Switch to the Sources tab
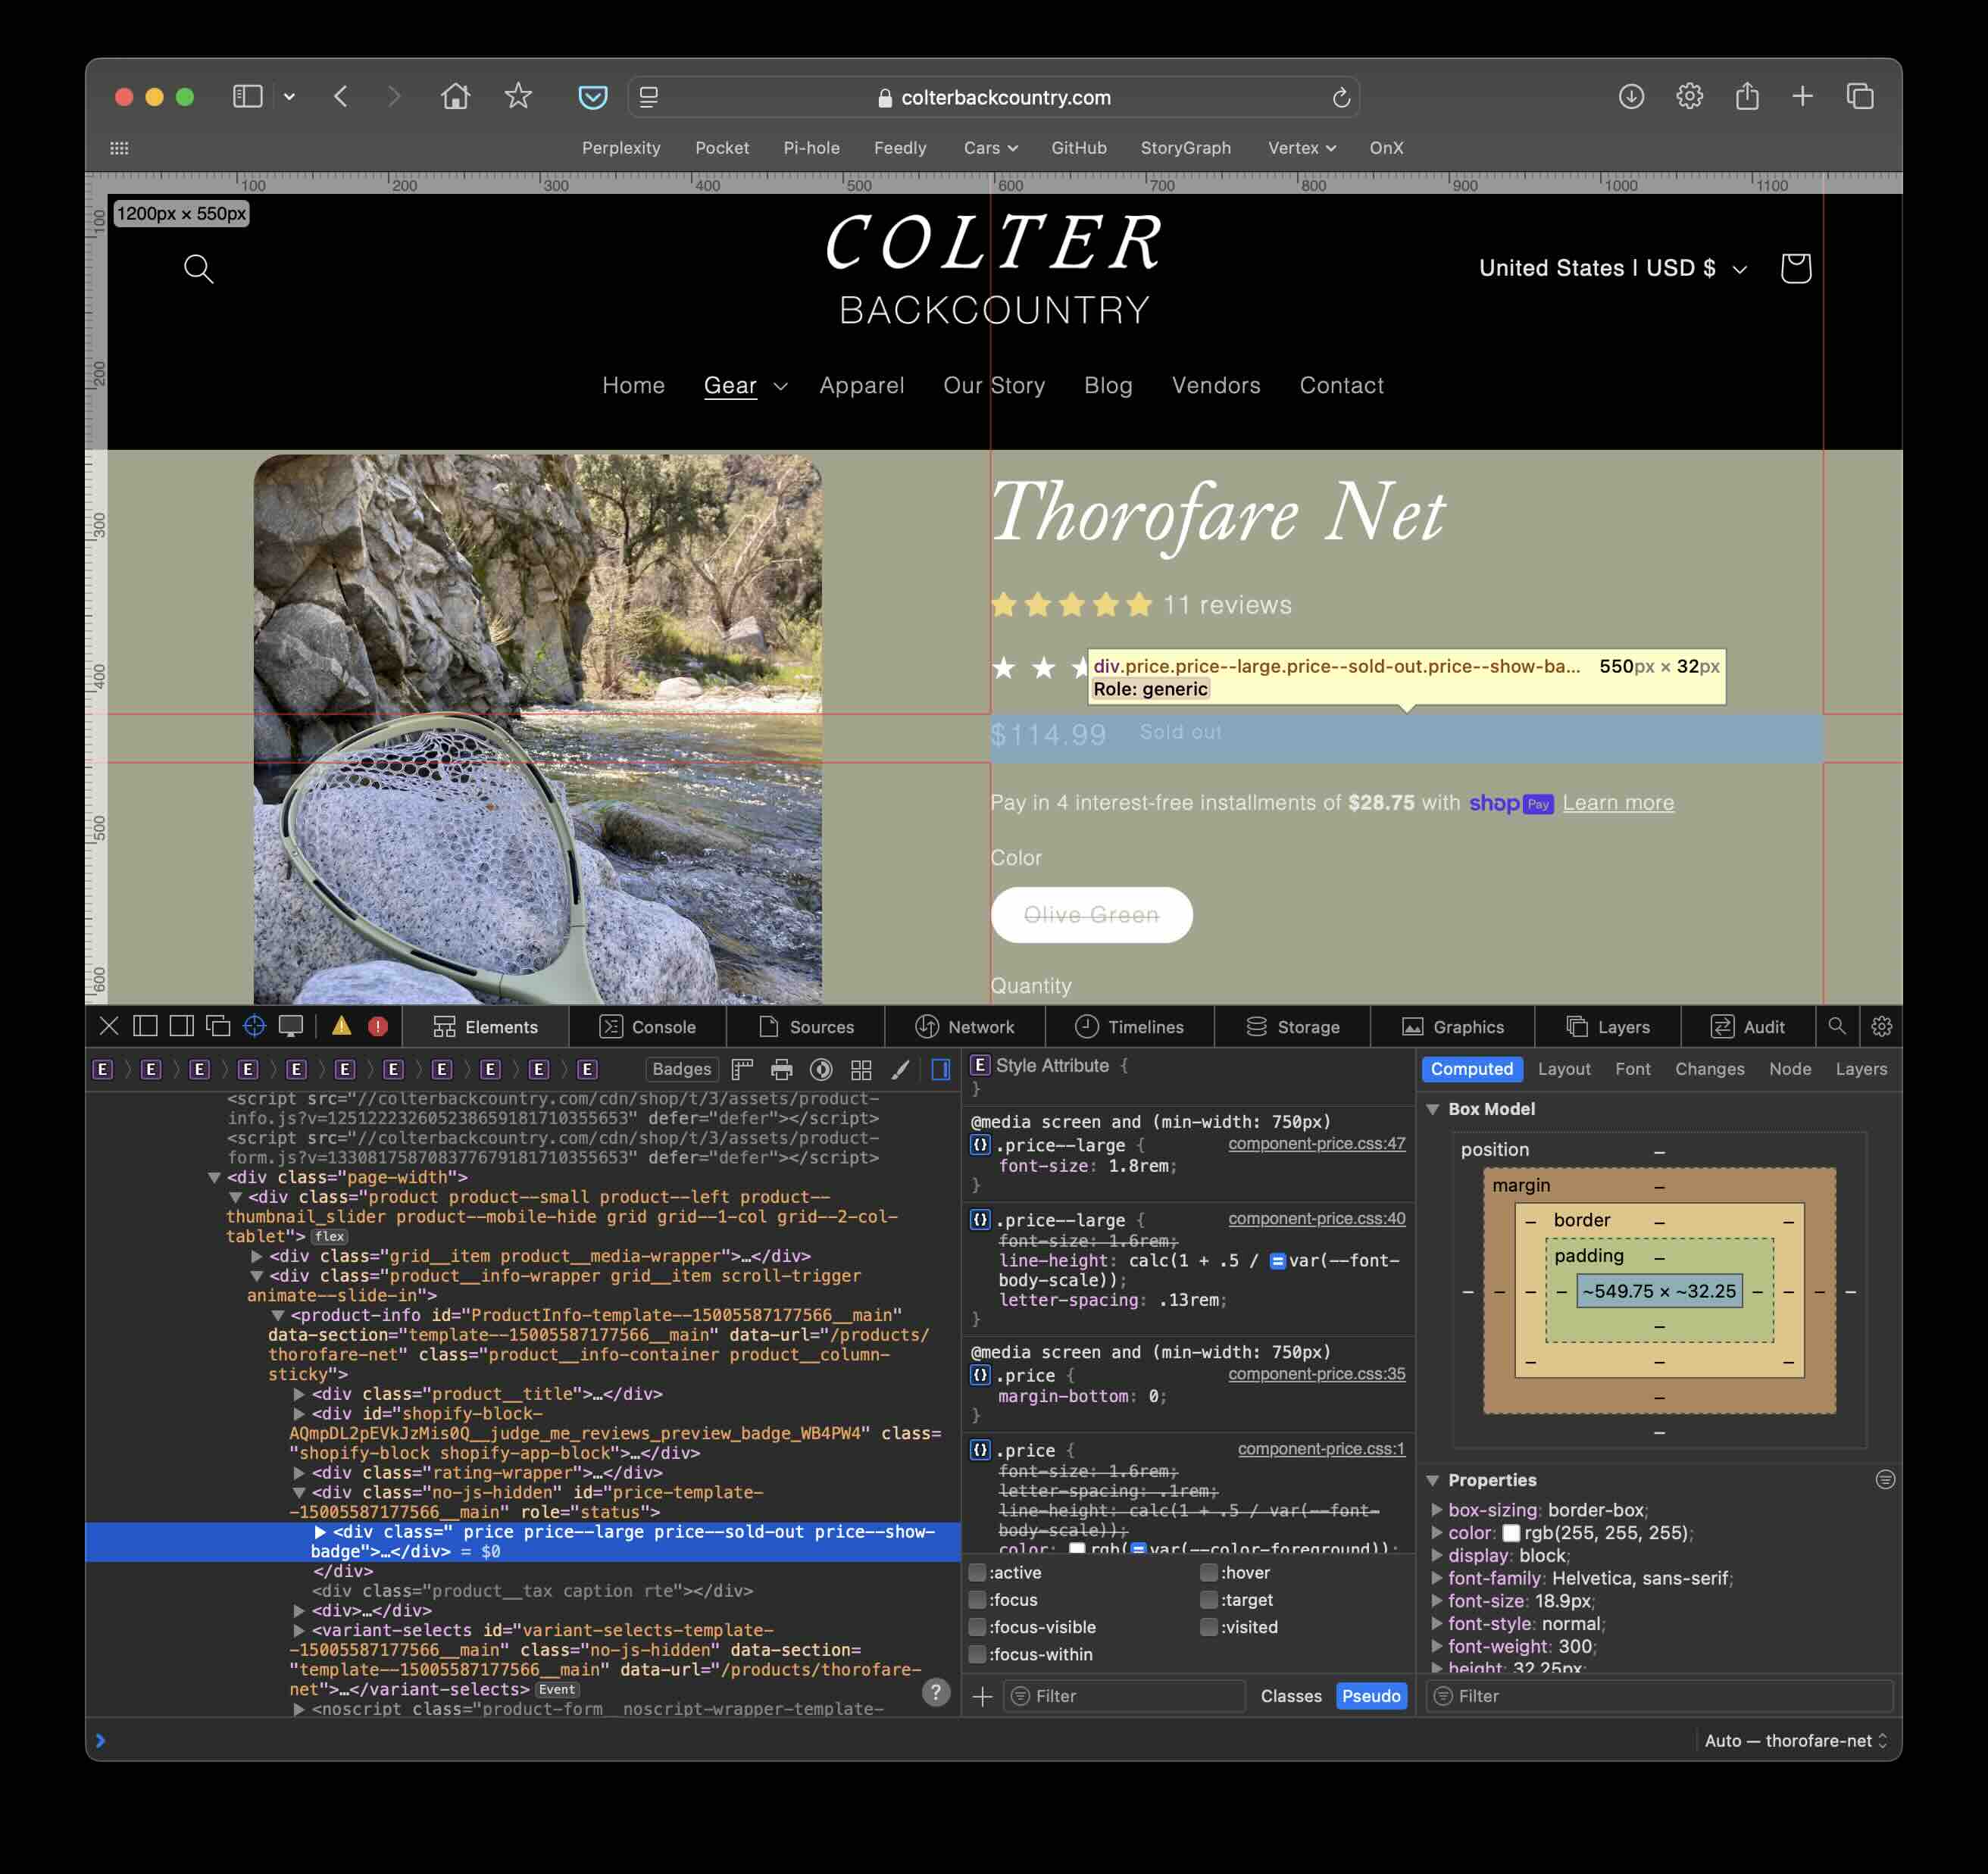 coord(806,1026)
